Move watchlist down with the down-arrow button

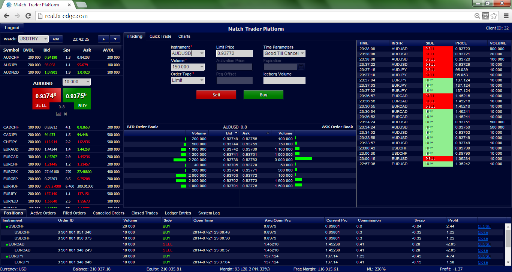[115, 39]
